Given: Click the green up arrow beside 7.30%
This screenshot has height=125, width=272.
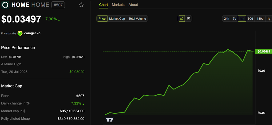Looking at the screenshot, I should point(59,20).
